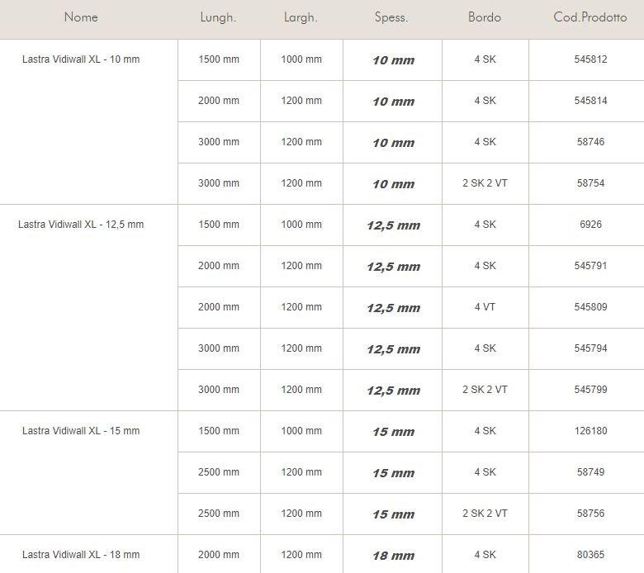Screen dimensions: 644x573
Task: Click product code 58746
Action: [x=590, y=142]
